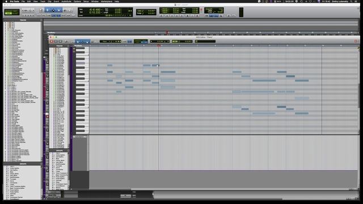The height and width of the screenshot is (204, 363).
Task: Click the red marker in the main timeline ruler
Action: coord(167,32)
